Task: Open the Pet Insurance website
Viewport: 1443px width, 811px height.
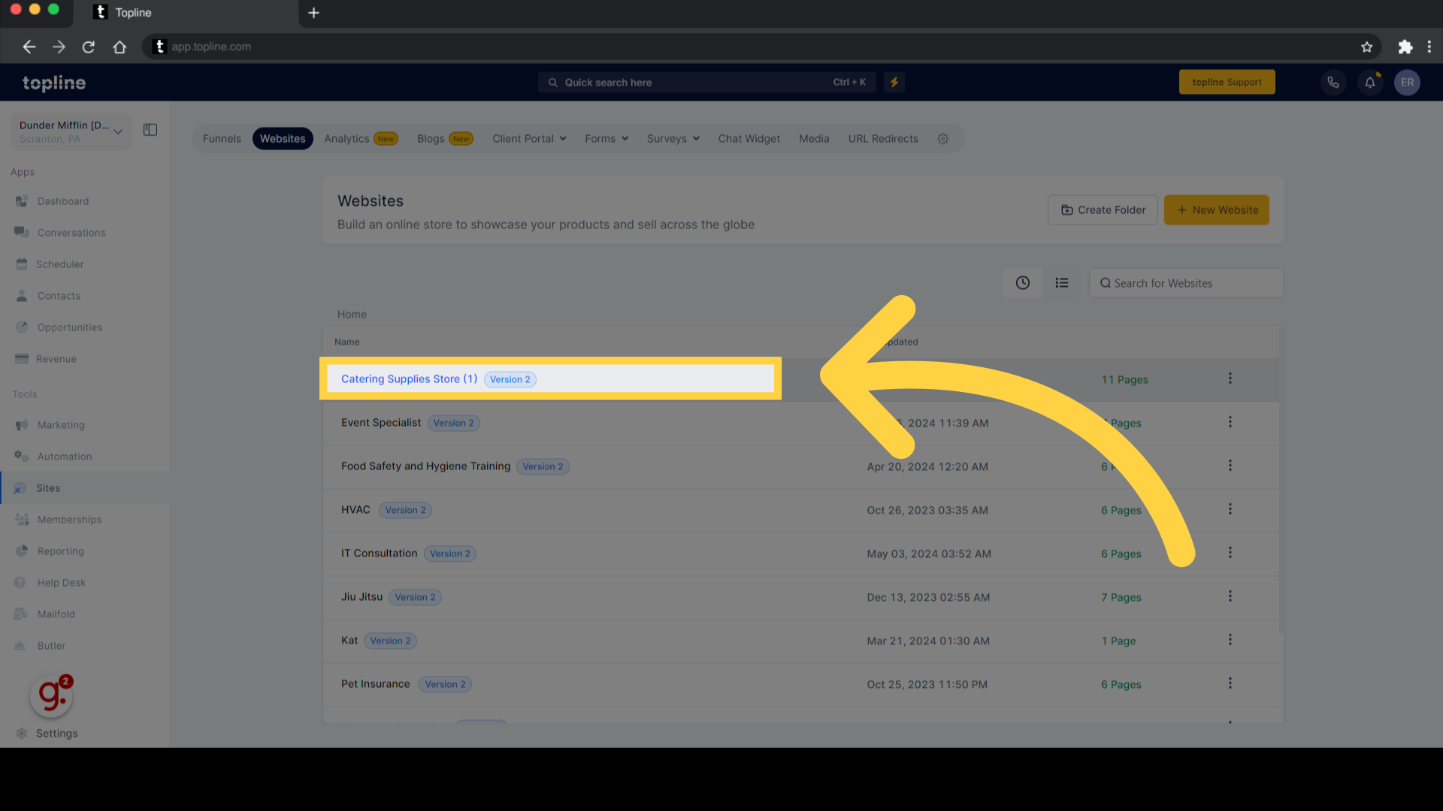Action: pyautogui.click(x=375, y=684)
